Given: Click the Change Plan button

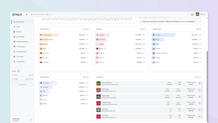Looking at the screenshot, I should [22, 84].
